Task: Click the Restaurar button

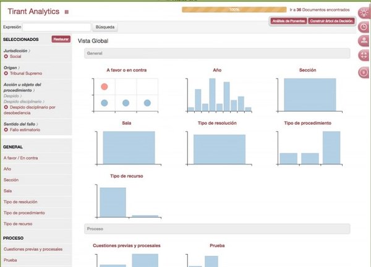Action: tap(61, 39)
